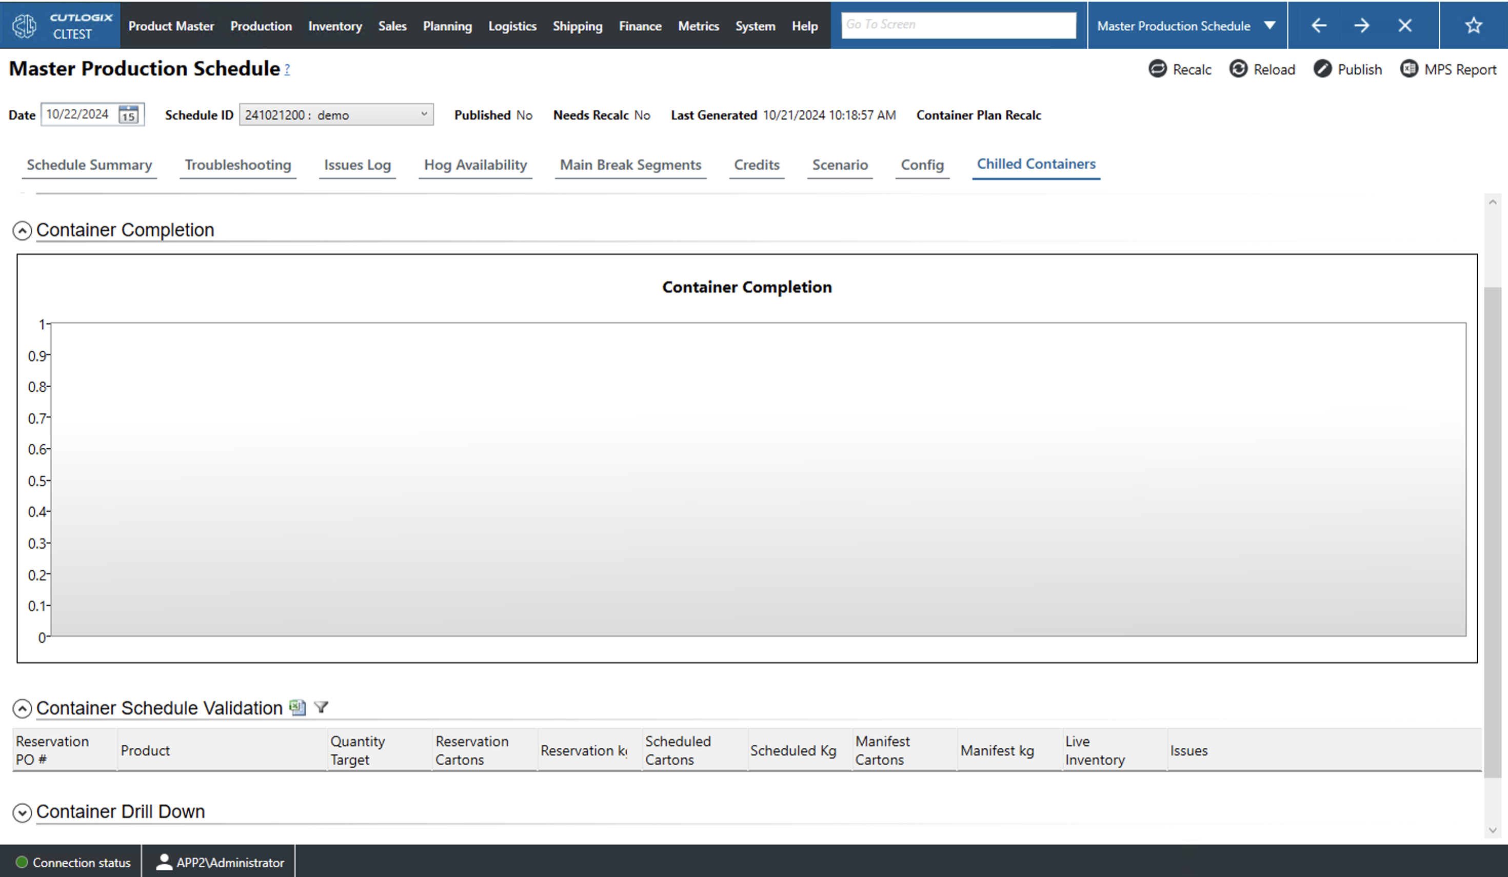Click the Reload icon
1508x877 pixels.
(1239, 69)
